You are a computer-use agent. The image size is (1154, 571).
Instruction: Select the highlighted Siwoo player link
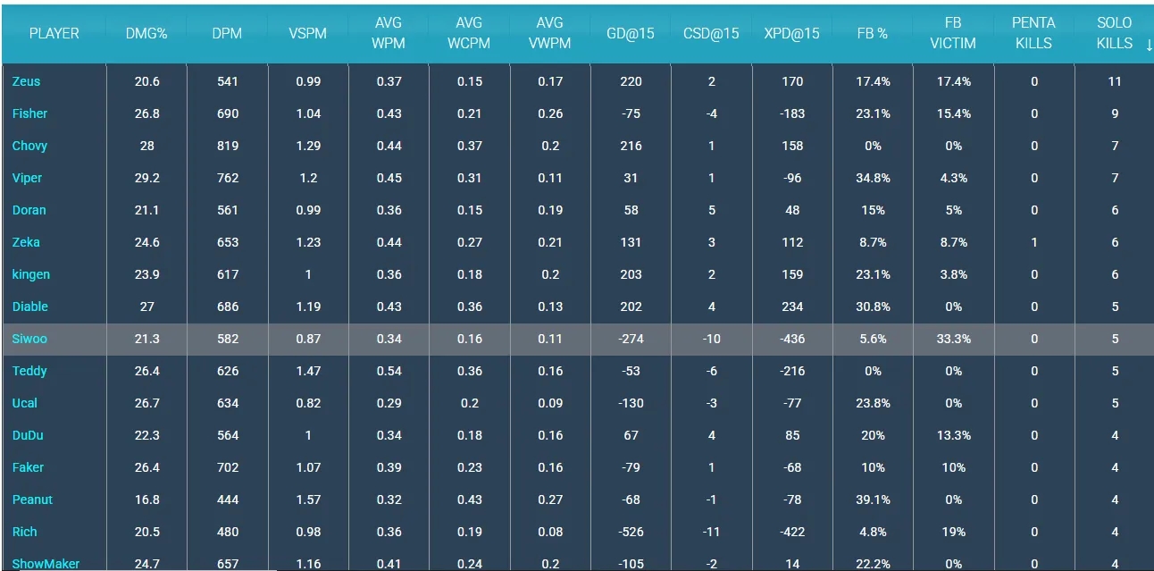tap(29, 339)
